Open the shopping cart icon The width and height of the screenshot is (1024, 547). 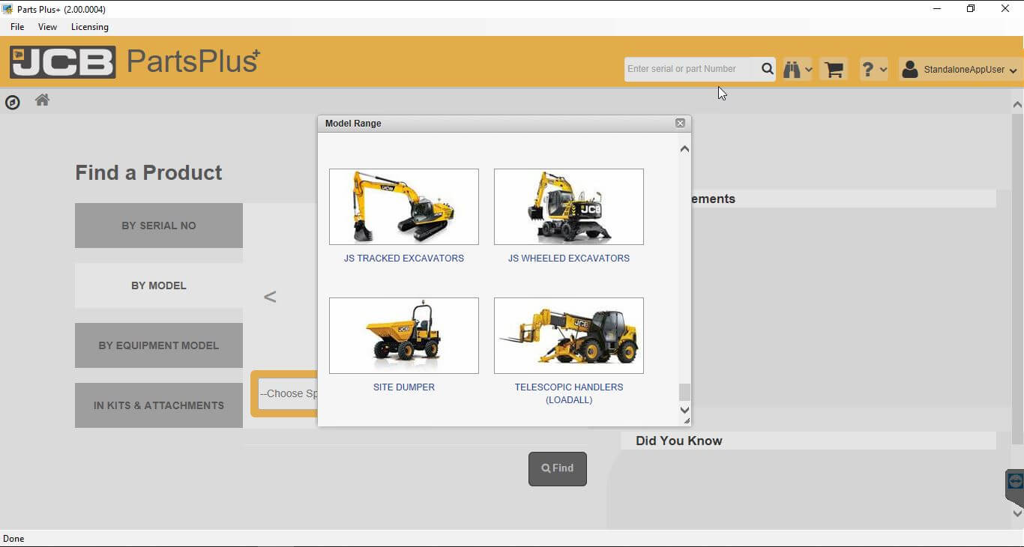[834, 70]
